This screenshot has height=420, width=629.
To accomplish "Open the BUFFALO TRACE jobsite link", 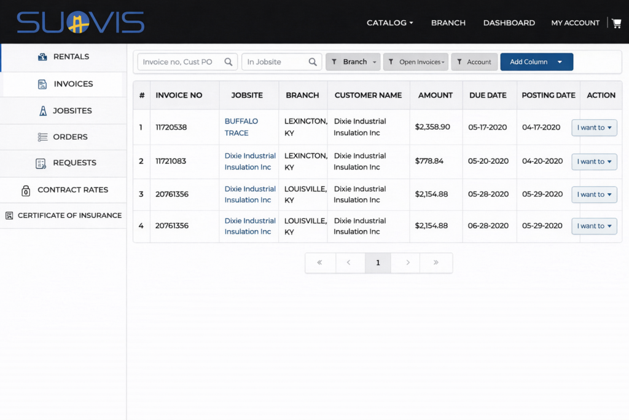I will point(241,127).
